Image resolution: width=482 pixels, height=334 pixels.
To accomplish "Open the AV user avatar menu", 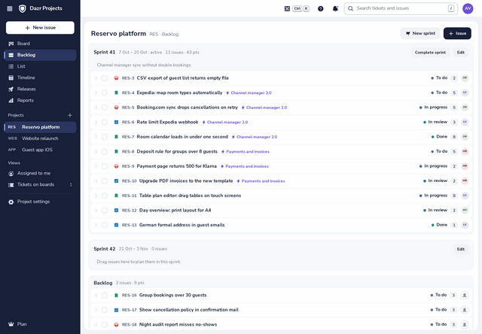I will [468, 8].
